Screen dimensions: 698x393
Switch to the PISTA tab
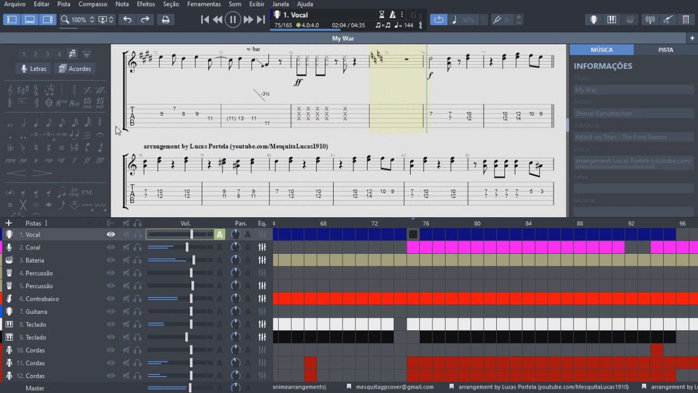[x=666, y=50]
